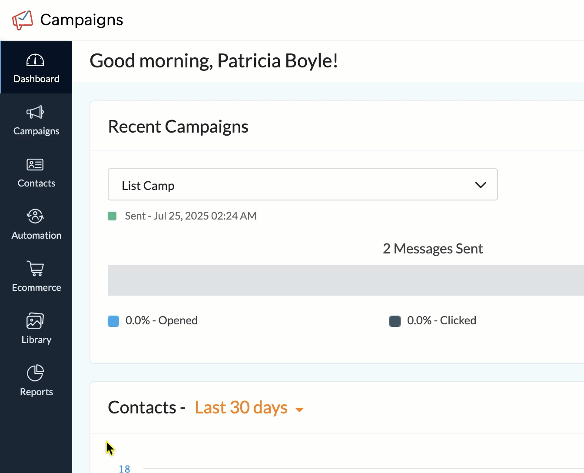Click the gray messages progress bar
The height and width of the screenshot is (473, 584).
pos(345,280)
